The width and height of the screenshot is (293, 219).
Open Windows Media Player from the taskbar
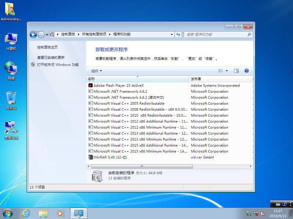[x=59, y=214]
